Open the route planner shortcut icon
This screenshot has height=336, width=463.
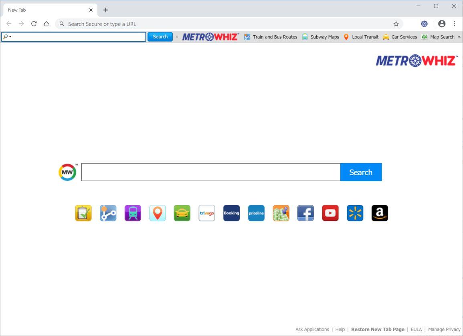point(108,213)
